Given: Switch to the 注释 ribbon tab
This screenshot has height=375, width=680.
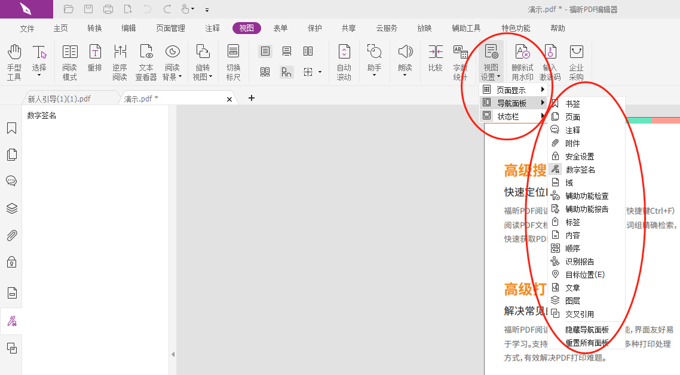Looking at the screenshot, I should (212, 27).
